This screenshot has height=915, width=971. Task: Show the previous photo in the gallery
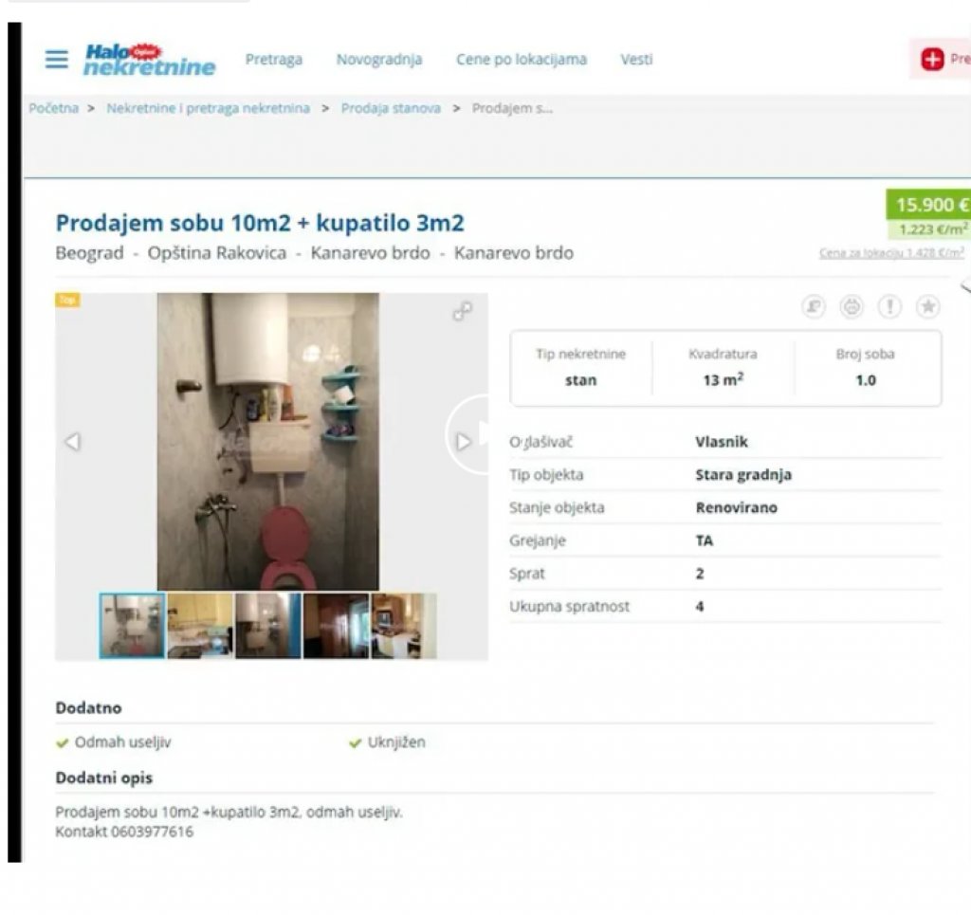point(73,442)
